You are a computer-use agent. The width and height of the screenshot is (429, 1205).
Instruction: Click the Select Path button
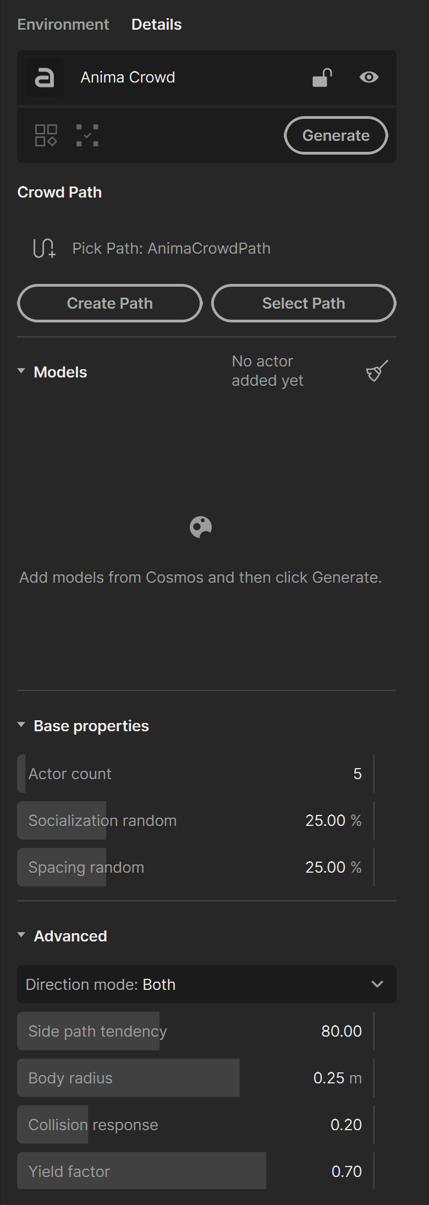pos(304,303)
